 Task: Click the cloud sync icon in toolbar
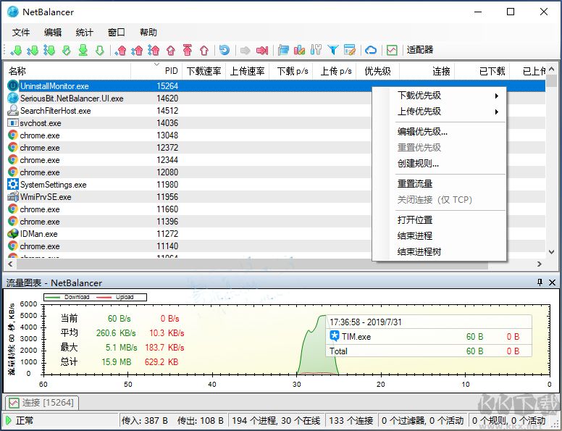point(371,50)
